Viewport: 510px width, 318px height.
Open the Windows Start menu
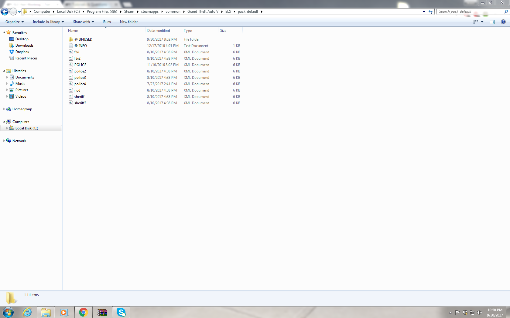[8, 312]
